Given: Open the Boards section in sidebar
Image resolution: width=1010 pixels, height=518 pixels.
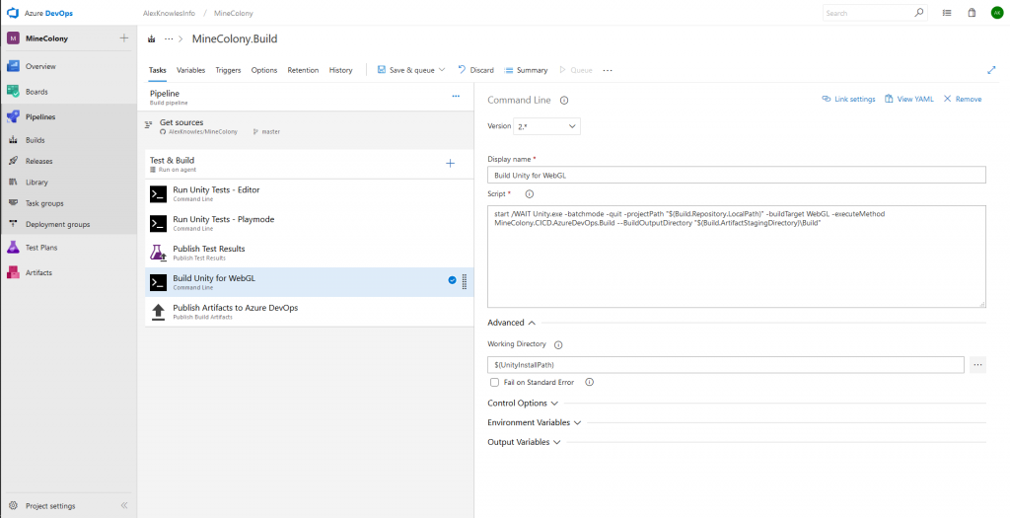Looking at the screenshot, I should click(x=36, y=92).
